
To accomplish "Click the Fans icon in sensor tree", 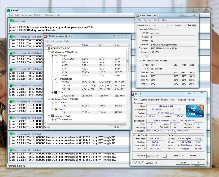I will [56, 92].
